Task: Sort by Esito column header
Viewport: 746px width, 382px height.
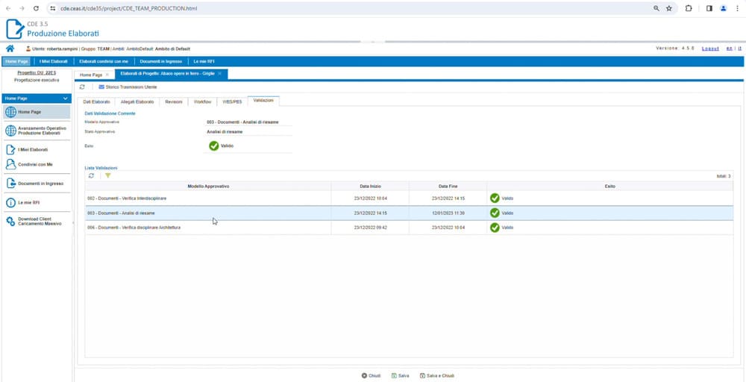Action: pos(610,186)
